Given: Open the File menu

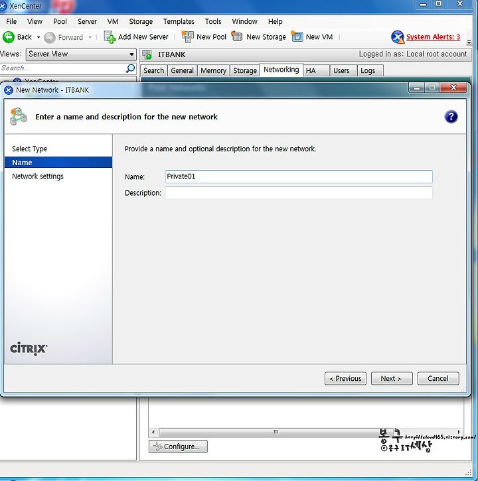Looking at the screenshot, I should (x=11, y=21).
